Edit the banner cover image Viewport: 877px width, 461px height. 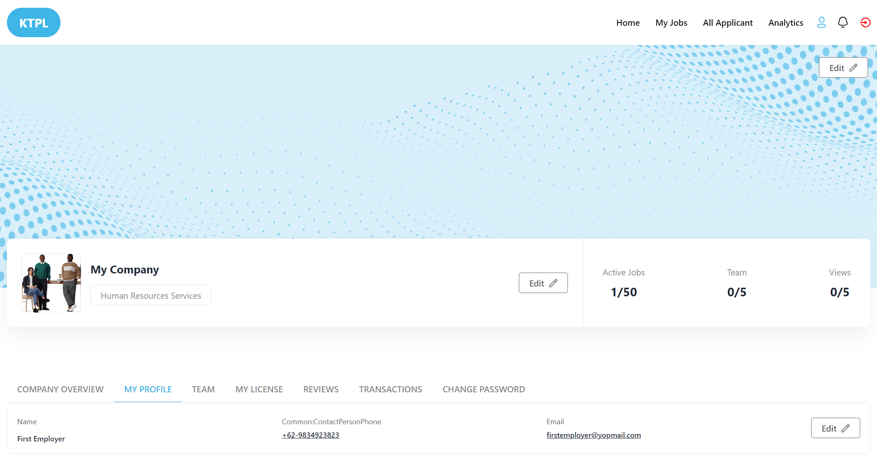click(x=843, y=68)
